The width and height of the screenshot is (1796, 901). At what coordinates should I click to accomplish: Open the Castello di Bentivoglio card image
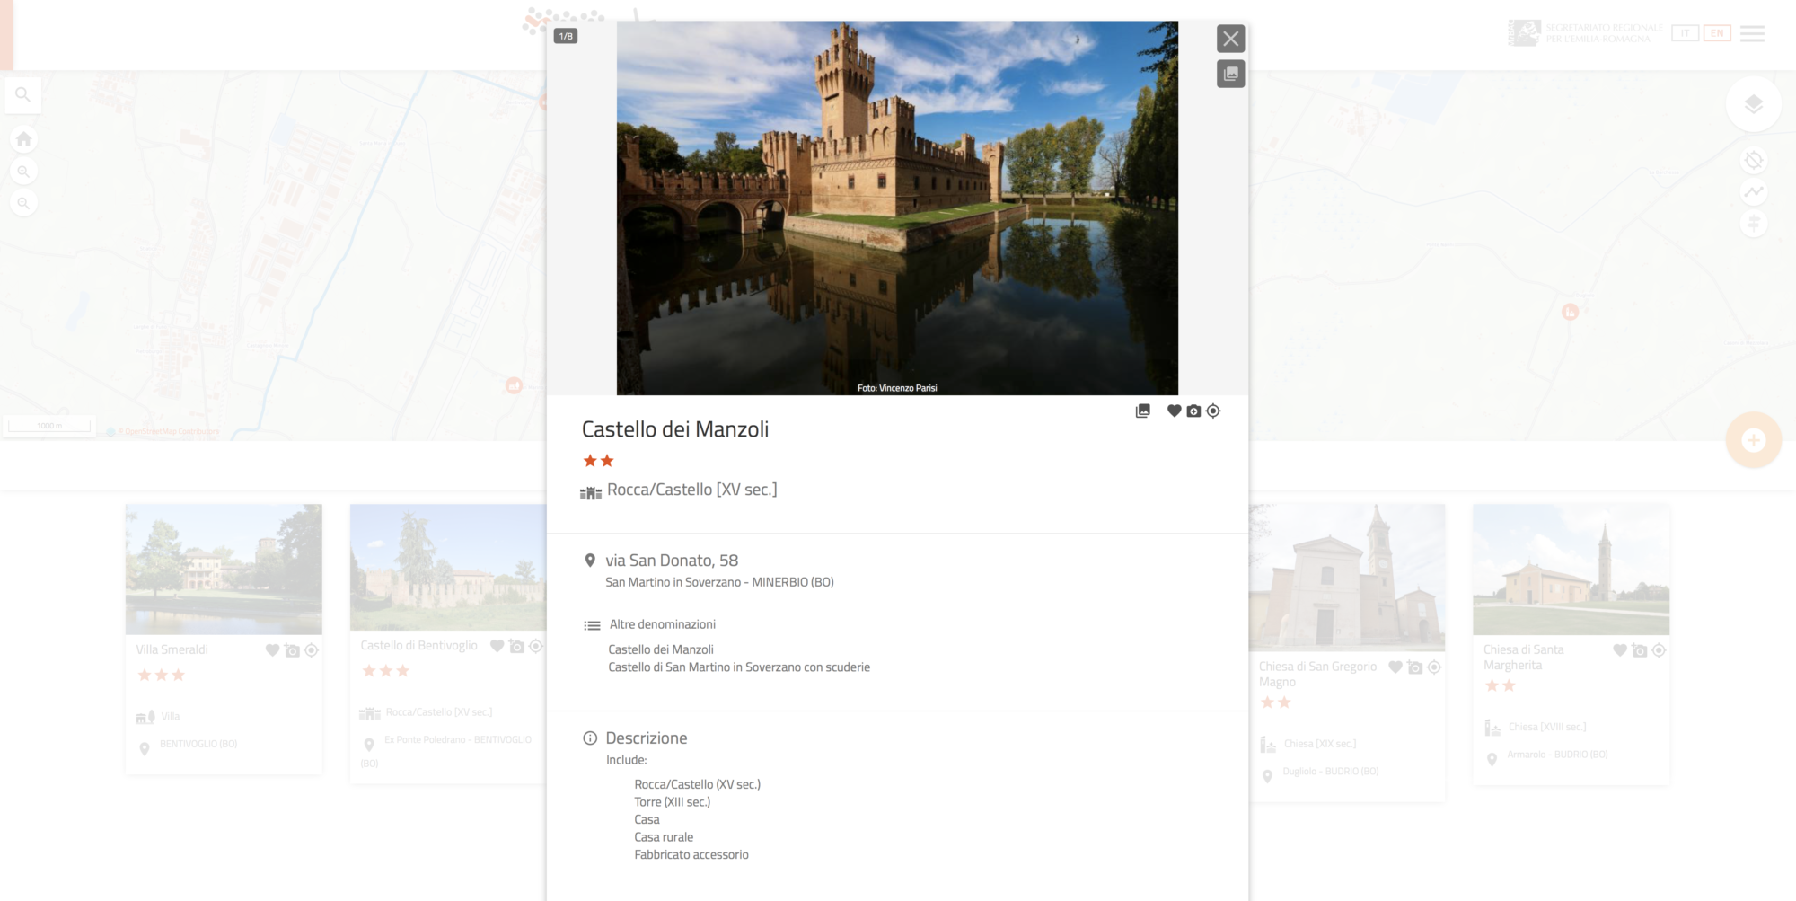pyautogui.click(x=448, y=567)
